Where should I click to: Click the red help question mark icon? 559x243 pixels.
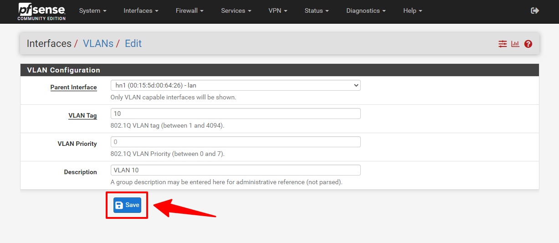(528, 44)
